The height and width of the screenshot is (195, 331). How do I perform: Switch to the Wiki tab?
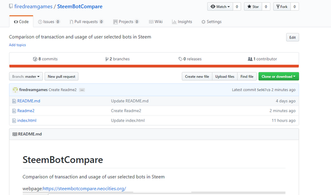pyautogui.click(x=156, y=22)
